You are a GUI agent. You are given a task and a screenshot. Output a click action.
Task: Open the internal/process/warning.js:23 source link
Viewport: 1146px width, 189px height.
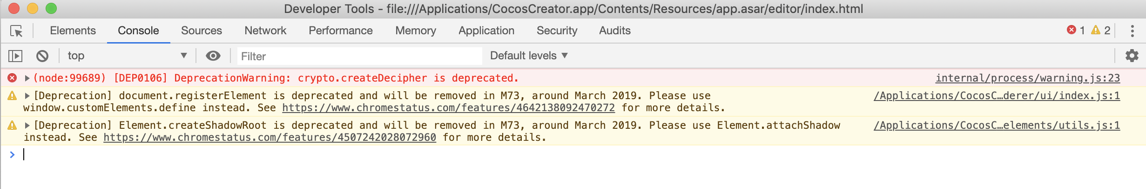(x=1027, y=78)
